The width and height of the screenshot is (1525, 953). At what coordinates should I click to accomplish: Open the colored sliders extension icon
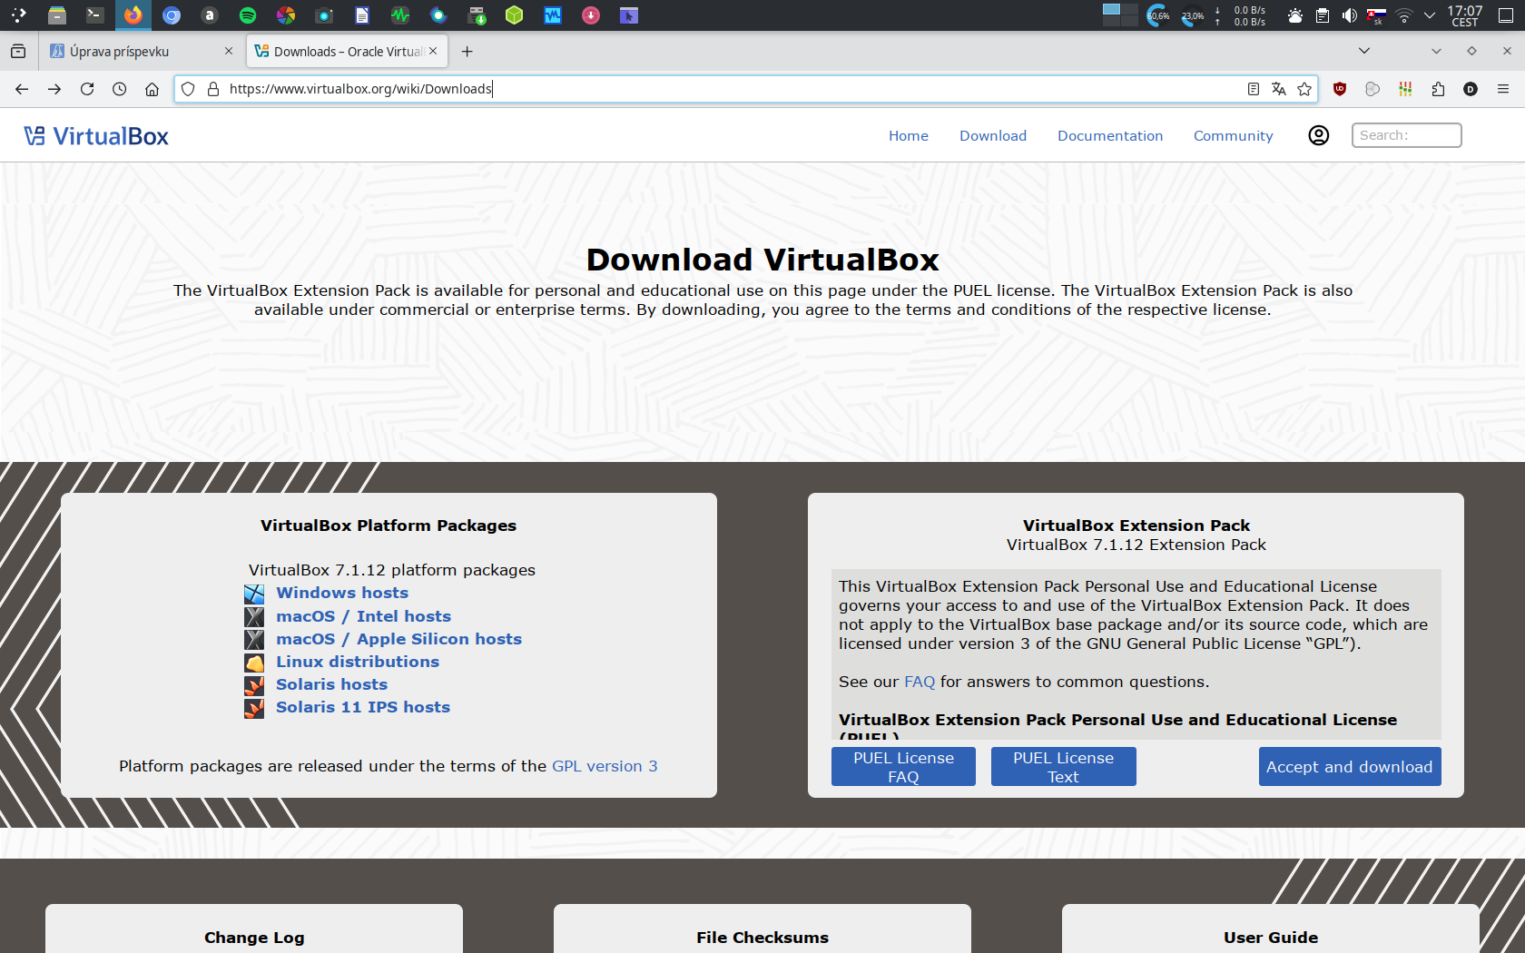1405,89
